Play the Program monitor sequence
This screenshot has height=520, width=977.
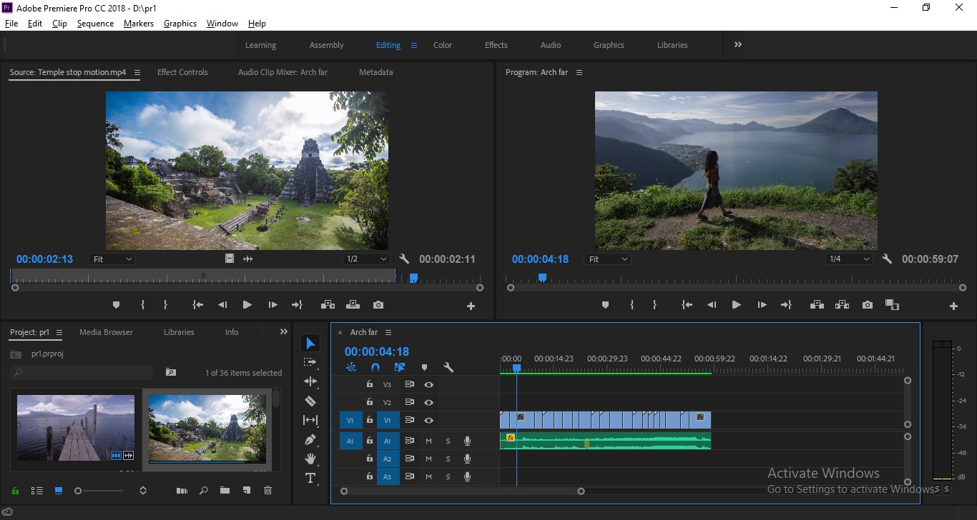(x=736, y=305)
